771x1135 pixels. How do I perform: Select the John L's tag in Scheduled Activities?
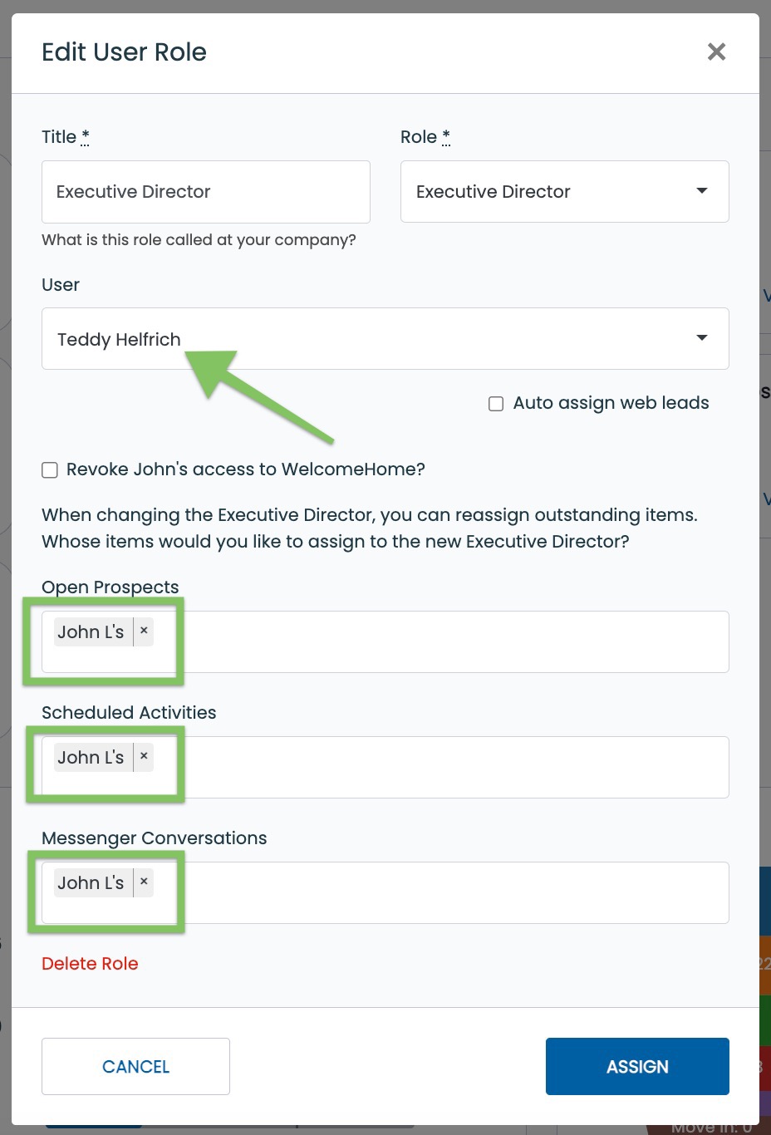(x=91, y=757)
